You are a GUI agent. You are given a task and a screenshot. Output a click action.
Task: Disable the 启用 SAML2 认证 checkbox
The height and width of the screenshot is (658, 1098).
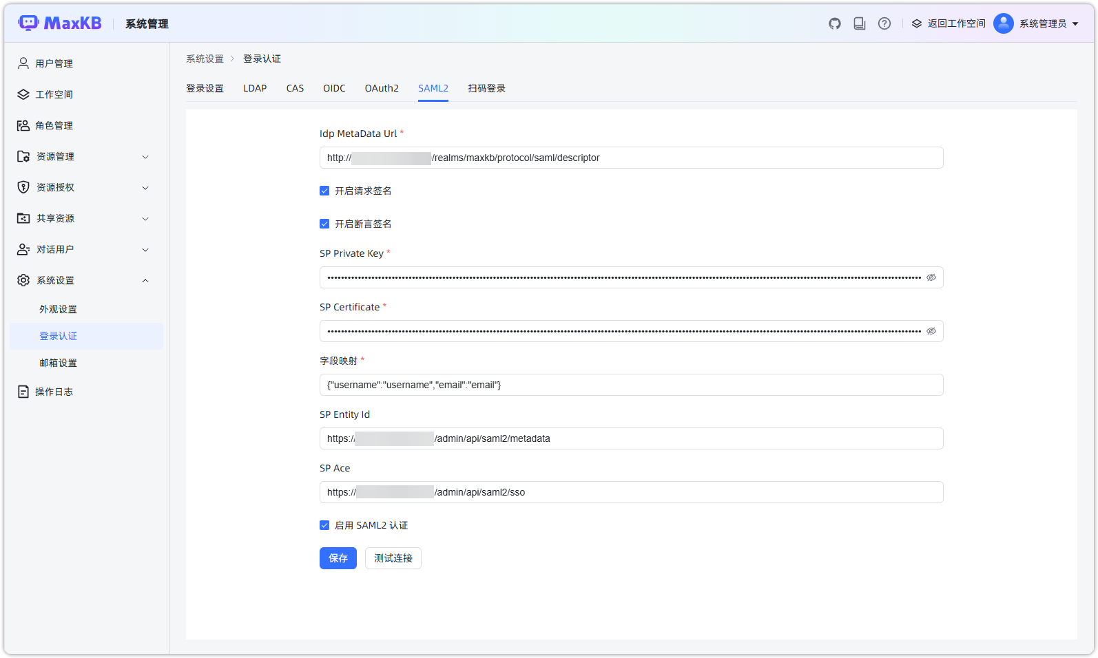pyautogui.click(x=324, y=525)
